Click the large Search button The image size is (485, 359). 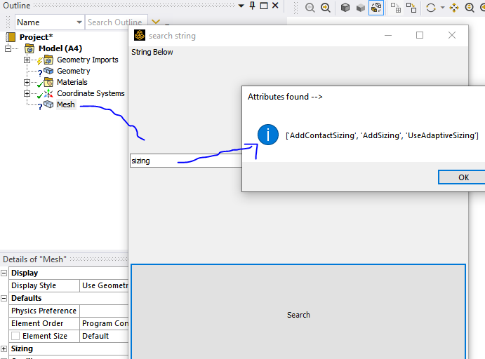click(298, 311)
